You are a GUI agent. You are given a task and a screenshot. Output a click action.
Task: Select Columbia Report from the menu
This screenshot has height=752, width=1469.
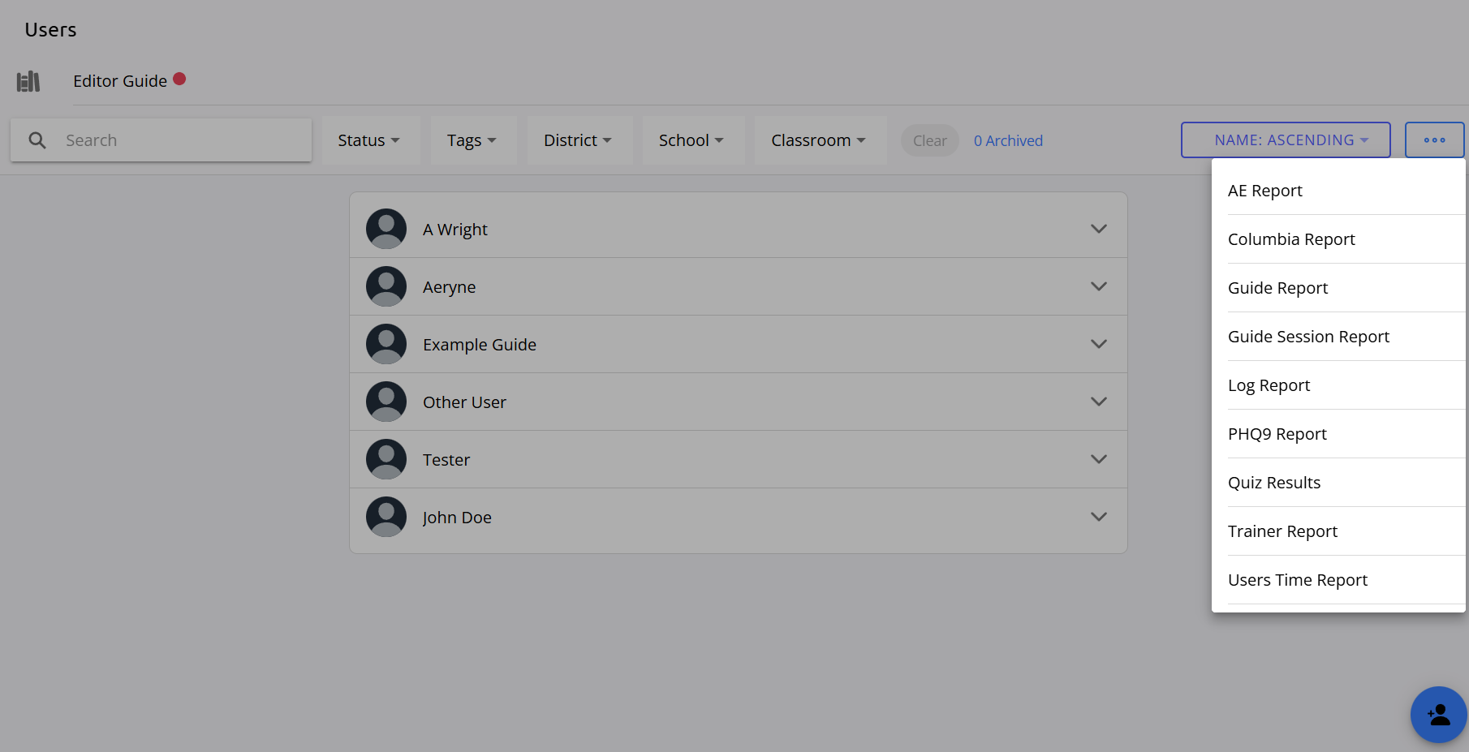pyautogui.click(x=1291, y=239)
